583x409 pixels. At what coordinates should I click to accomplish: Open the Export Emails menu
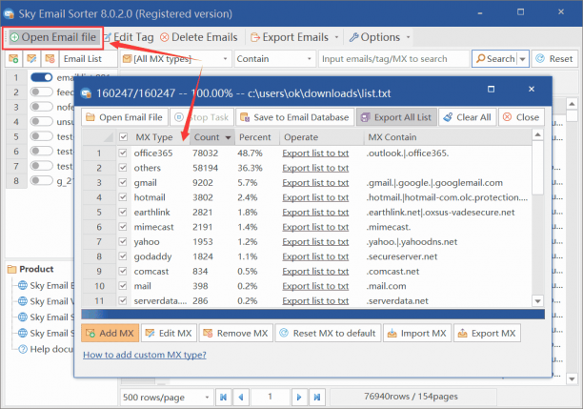click(294, 37)
